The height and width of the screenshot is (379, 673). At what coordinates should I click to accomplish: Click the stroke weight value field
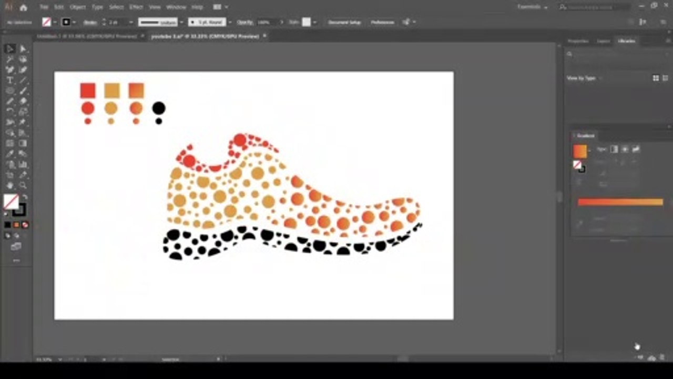117,22
